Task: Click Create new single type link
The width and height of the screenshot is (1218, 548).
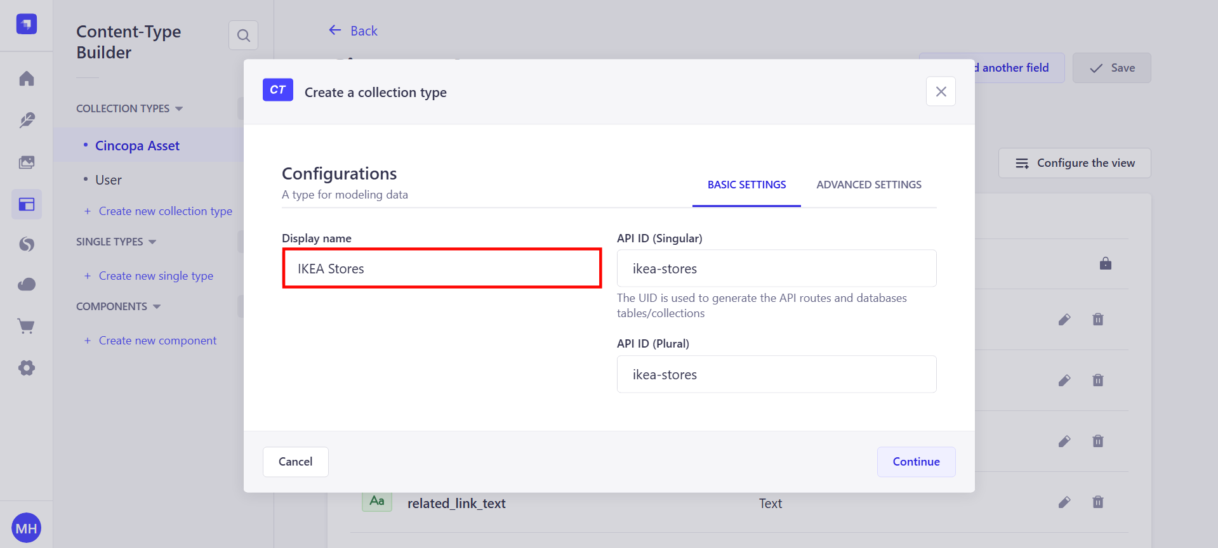Action: [x=149, y=276]
